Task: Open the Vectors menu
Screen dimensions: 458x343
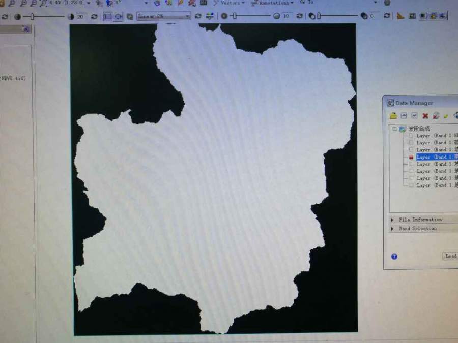Action: point(228,3)
